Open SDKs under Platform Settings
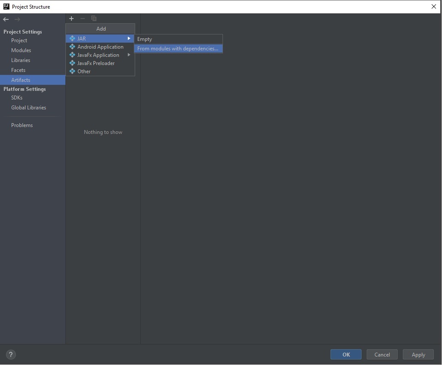The image size is (442, 366). 17,98
